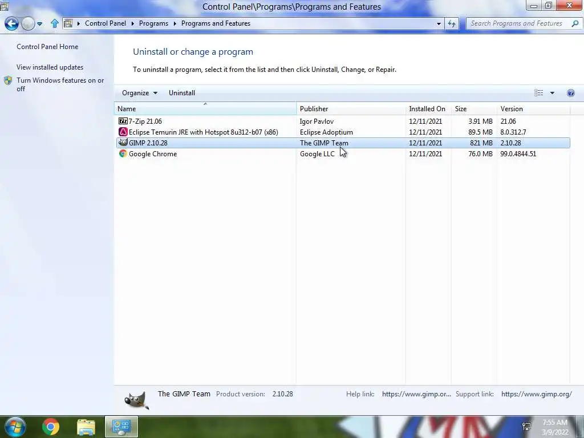Click the network icon in system tray

click(526, 427)
